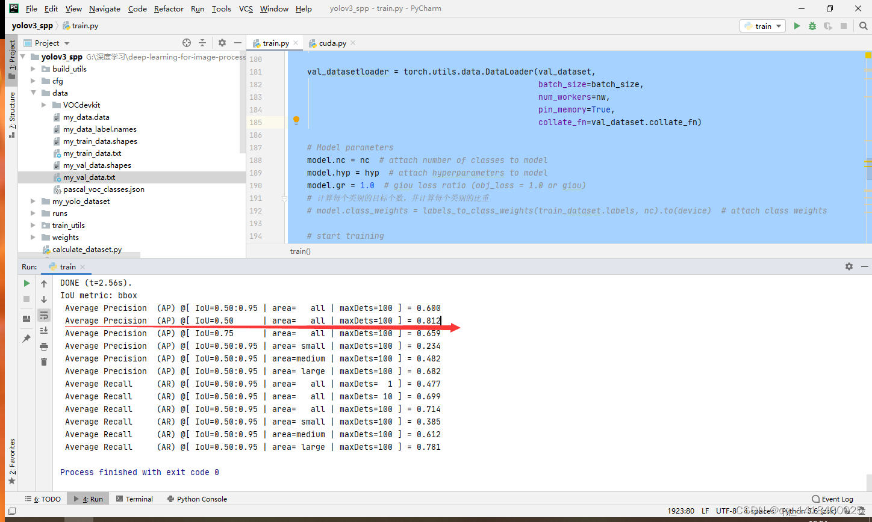Clear console output with trash icon
The width and height of the screenshot is (872, 522).
click(44, 361)
